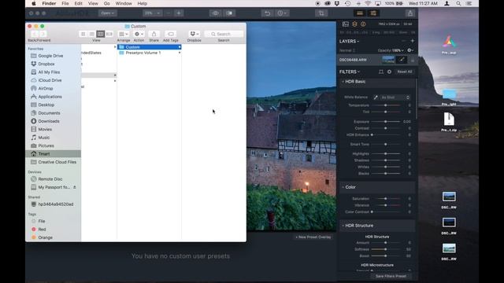Open White Balance As Shot dropdown
This screenshot has width=504, height=283.
point(395,97)
